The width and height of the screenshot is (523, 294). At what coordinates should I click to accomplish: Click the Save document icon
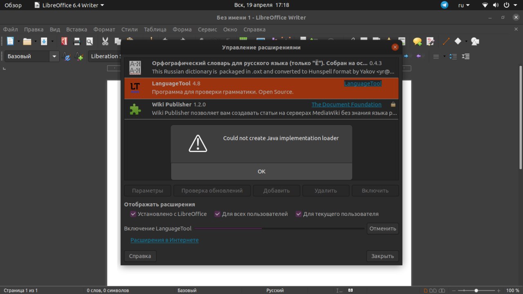point(44,41)
